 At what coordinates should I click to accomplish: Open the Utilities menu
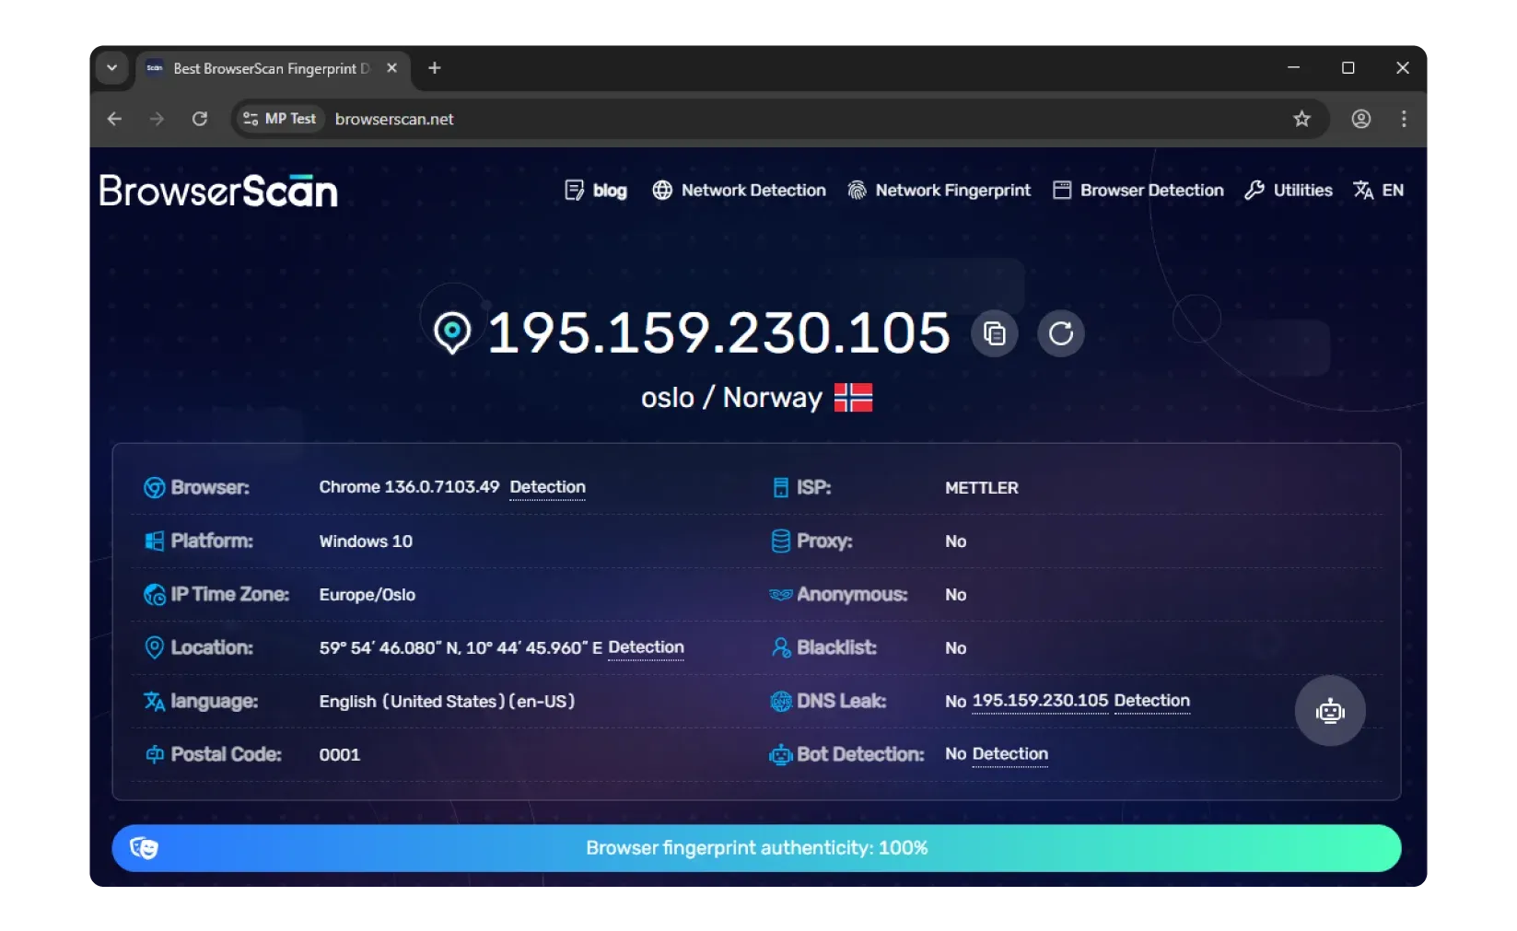pyautogui.click(x=1289, y=191)
